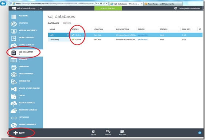Open Networks arrows icon in sidebar
The image size is (205, 140).
[x=14, y=118]
